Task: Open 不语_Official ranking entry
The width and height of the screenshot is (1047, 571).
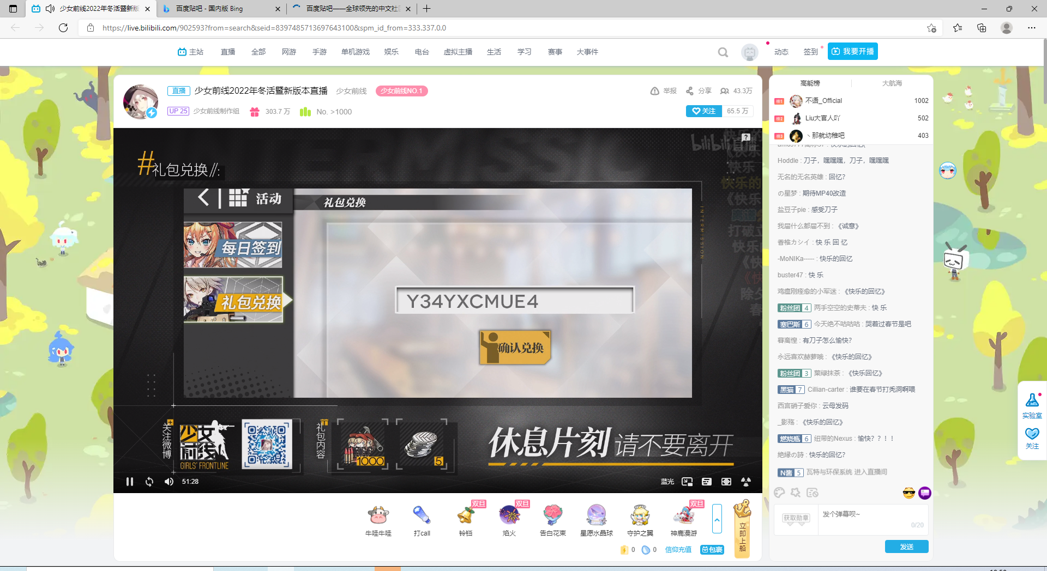Action: pyautogui.click(x=851, y=101)
